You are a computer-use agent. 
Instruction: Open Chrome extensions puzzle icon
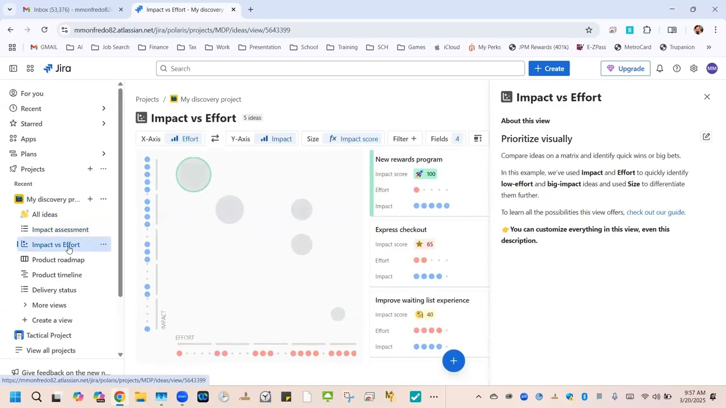click(647, 30)
